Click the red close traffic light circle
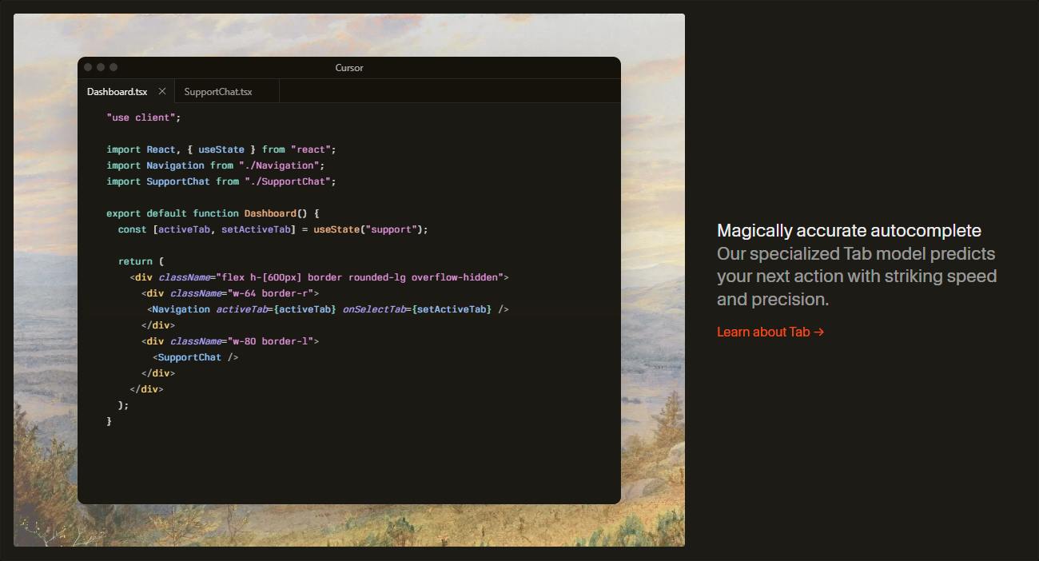Viewport: 1039px width, 561px height. tap(87, 67)
